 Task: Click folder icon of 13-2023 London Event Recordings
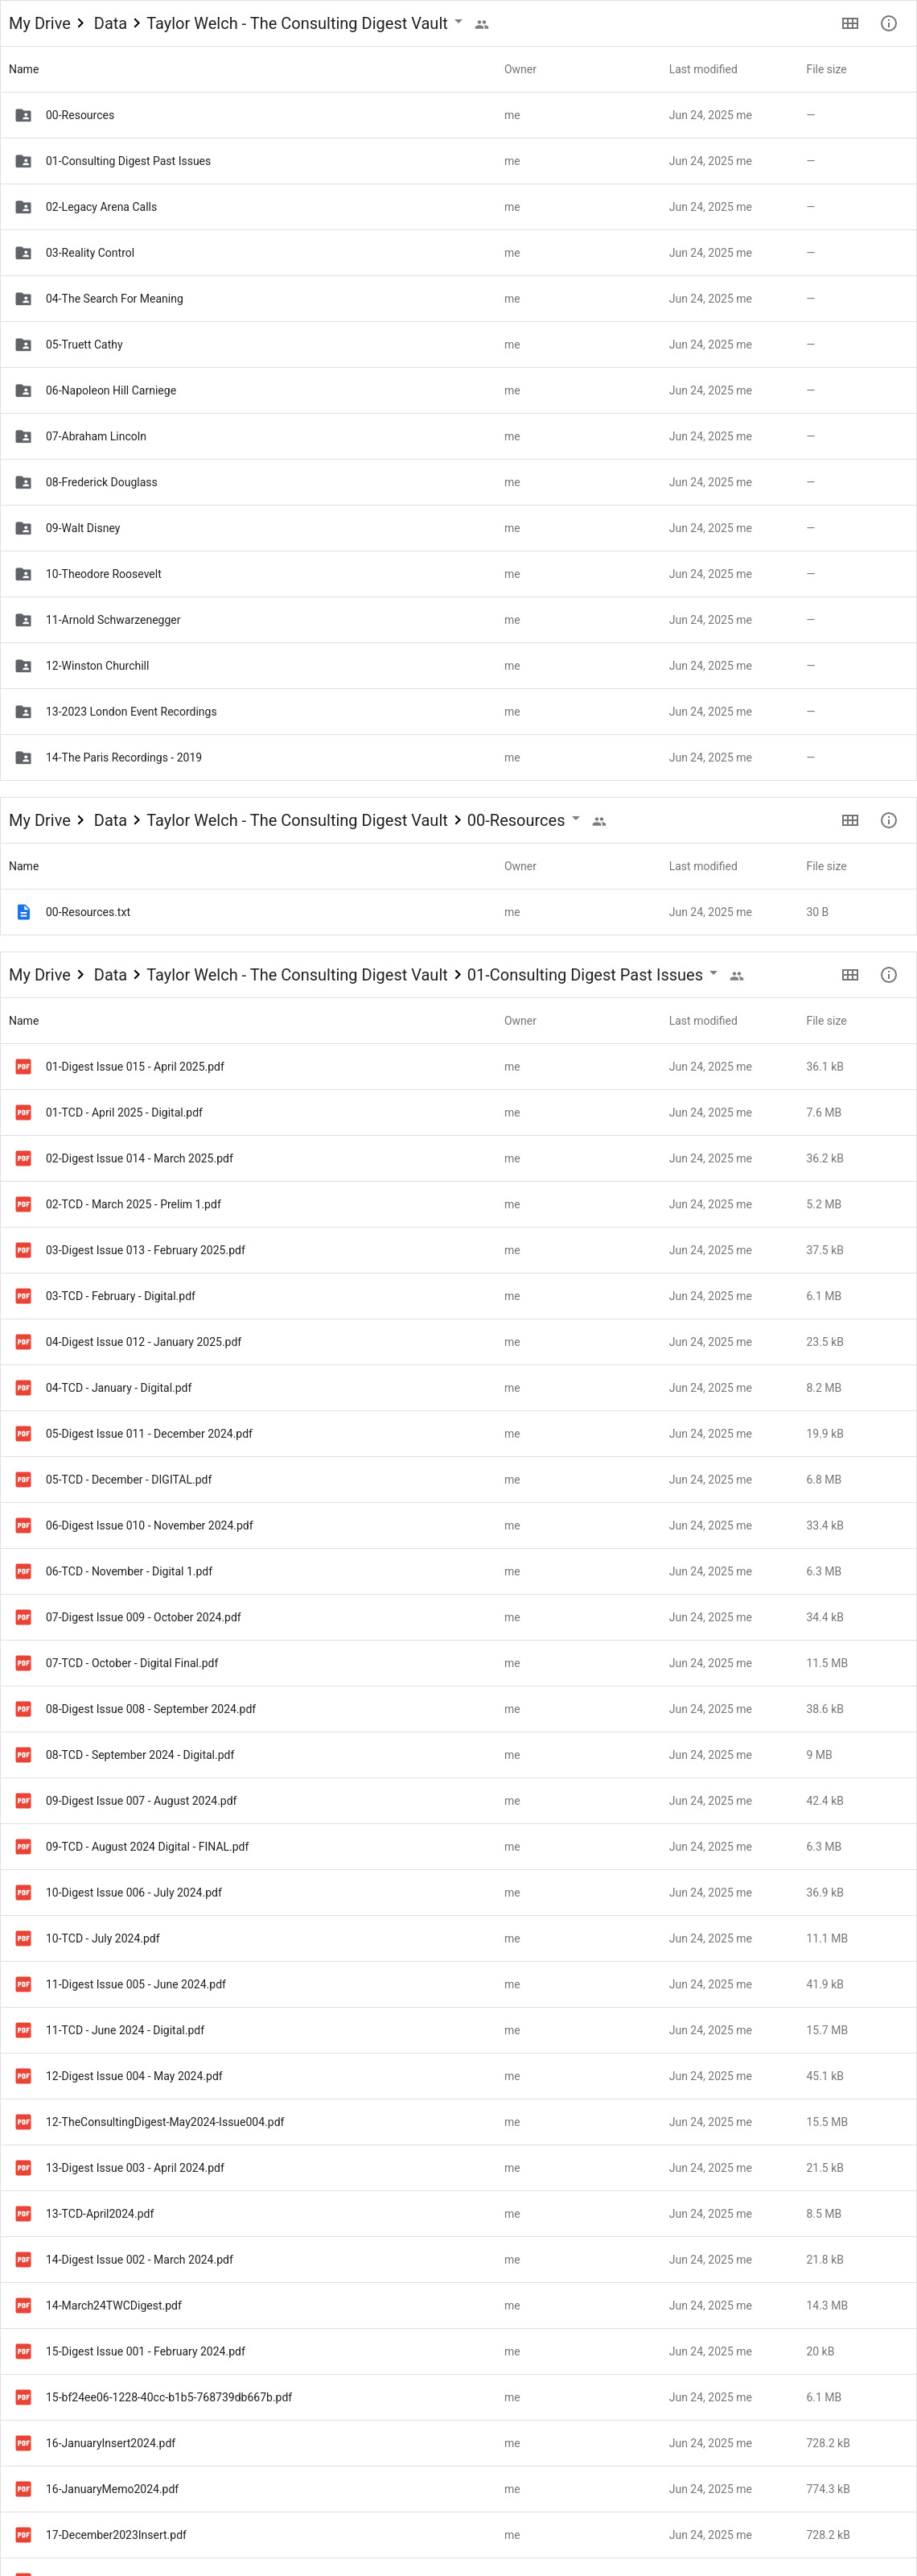23,712
